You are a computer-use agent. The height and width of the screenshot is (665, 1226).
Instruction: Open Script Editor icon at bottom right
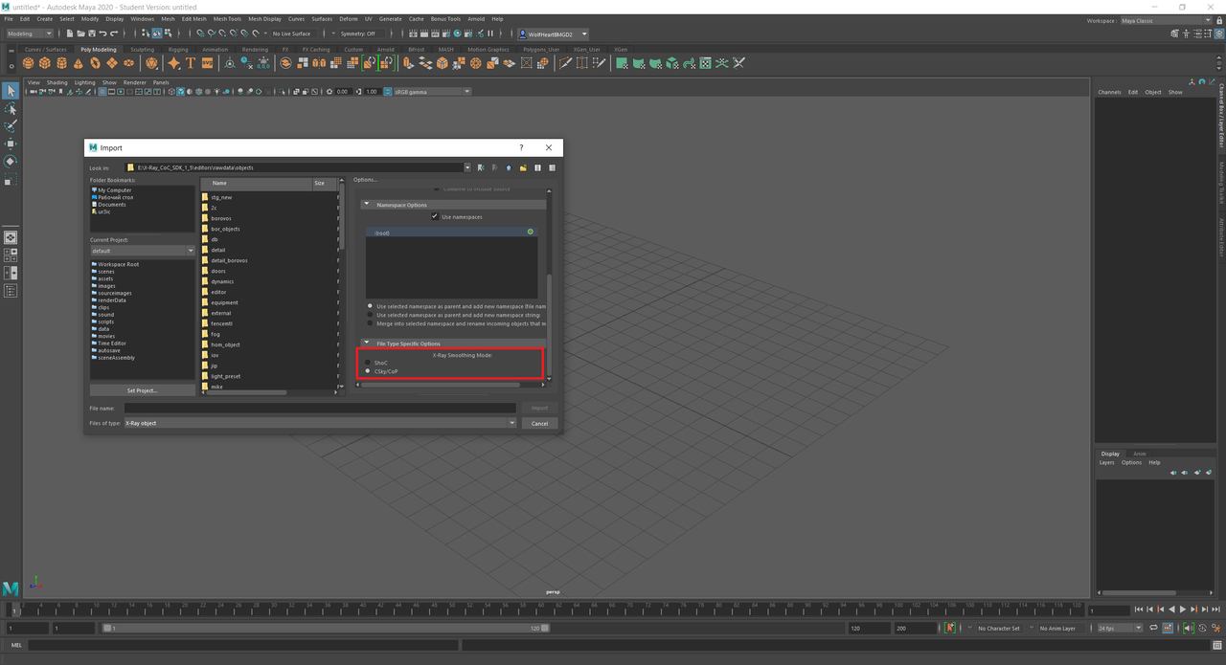[x=1216, y=646]
